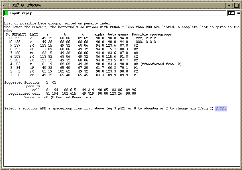
Task: Click the 'regularized cell' values line
Action: click(72, 94)
